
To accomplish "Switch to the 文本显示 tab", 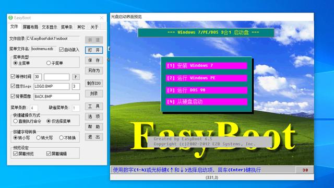I will [50, 27].
